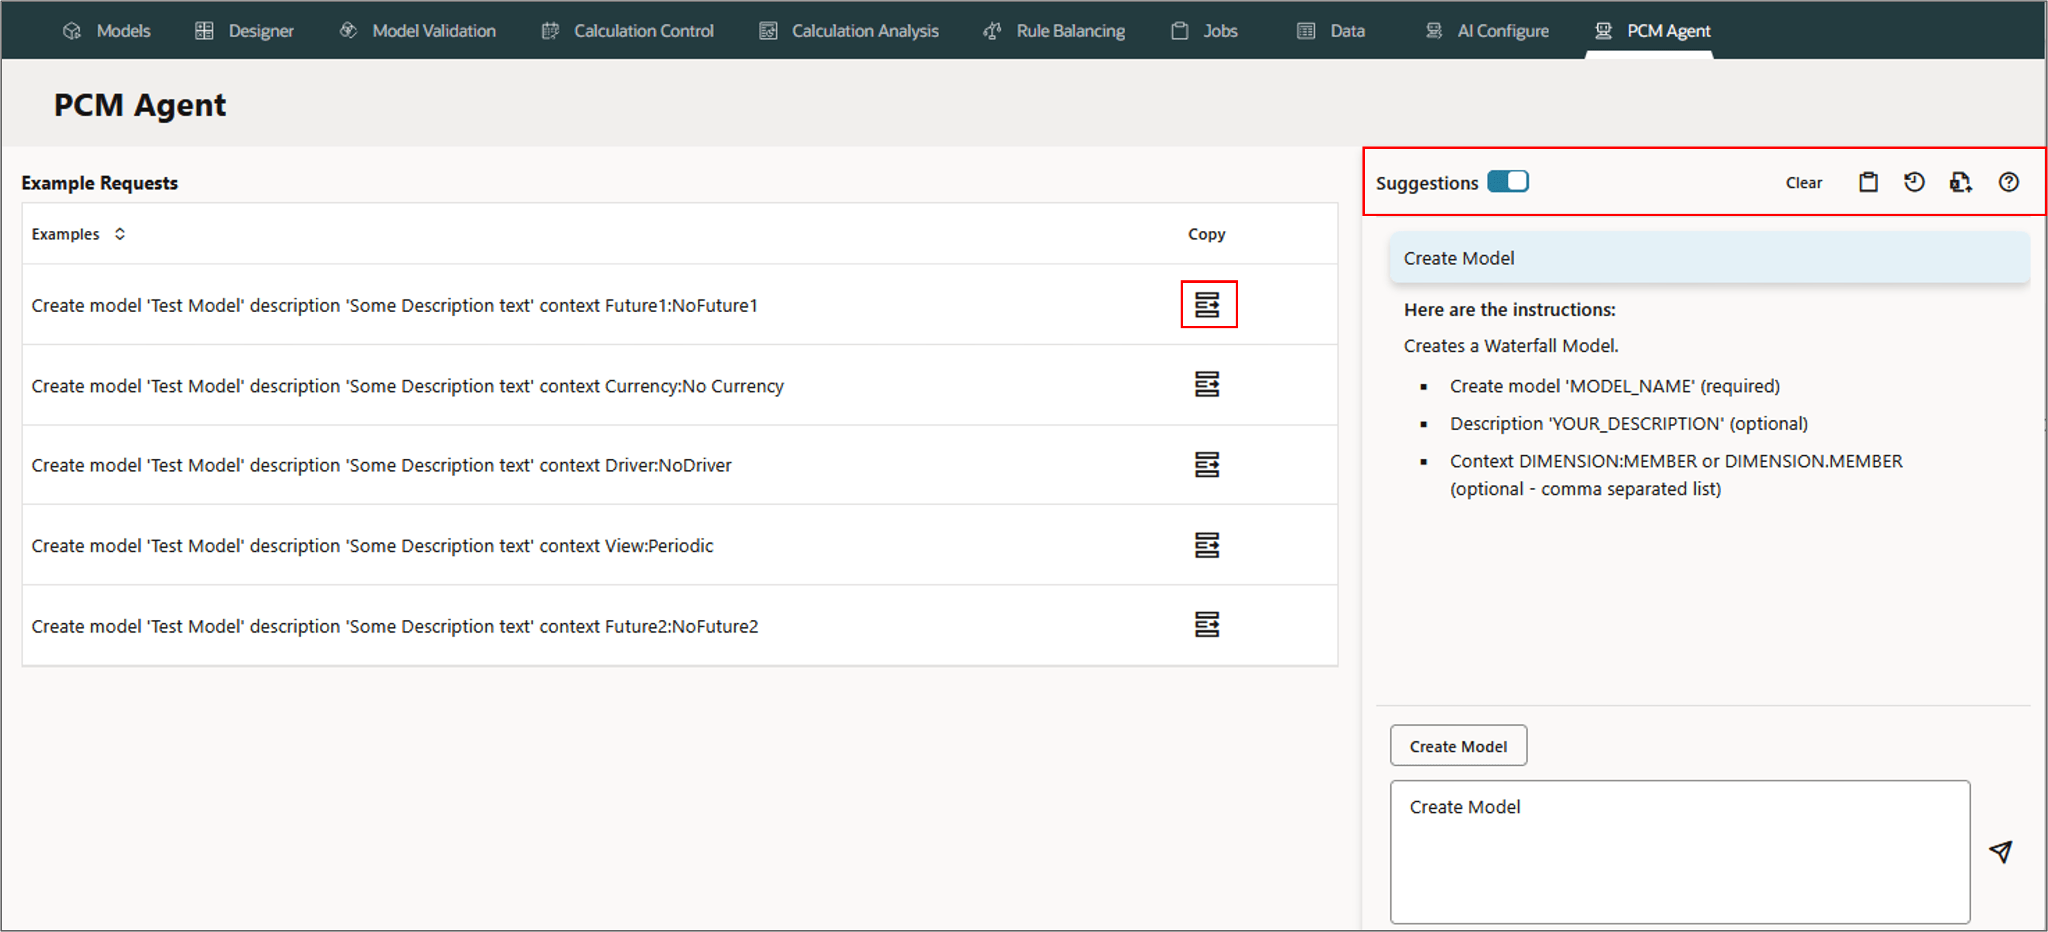Sort the Examples column
Image resolution: width=2048 pixels, height=932 pixels.
click(x=120, y=234)
